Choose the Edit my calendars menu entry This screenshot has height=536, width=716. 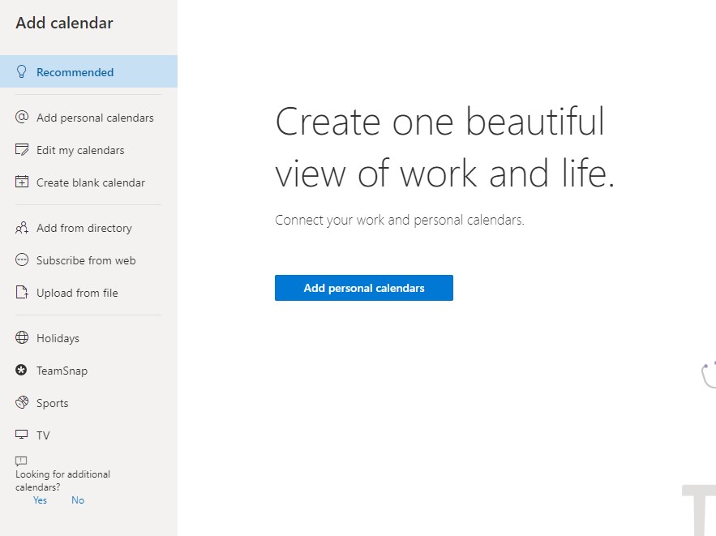(x=80, y=150)
